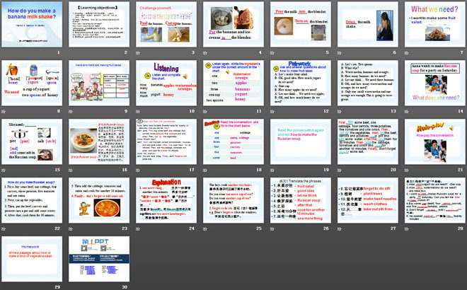
Task: Select the What we need slide
Action: click(x=432, y=26)
